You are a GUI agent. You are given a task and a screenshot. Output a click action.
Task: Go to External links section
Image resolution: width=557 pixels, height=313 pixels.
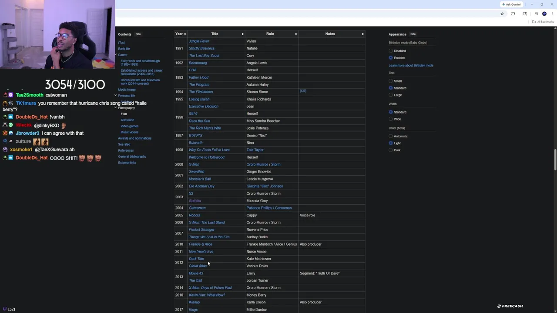coord(127,163)
